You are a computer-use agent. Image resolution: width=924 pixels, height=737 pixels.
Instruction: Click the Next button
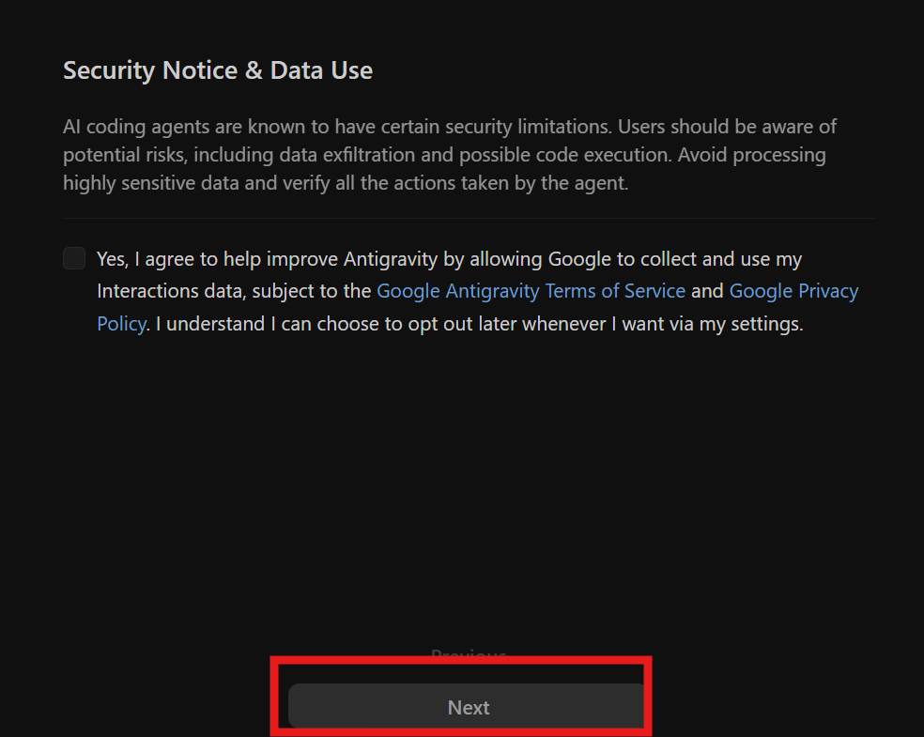[x=468, y=706]
